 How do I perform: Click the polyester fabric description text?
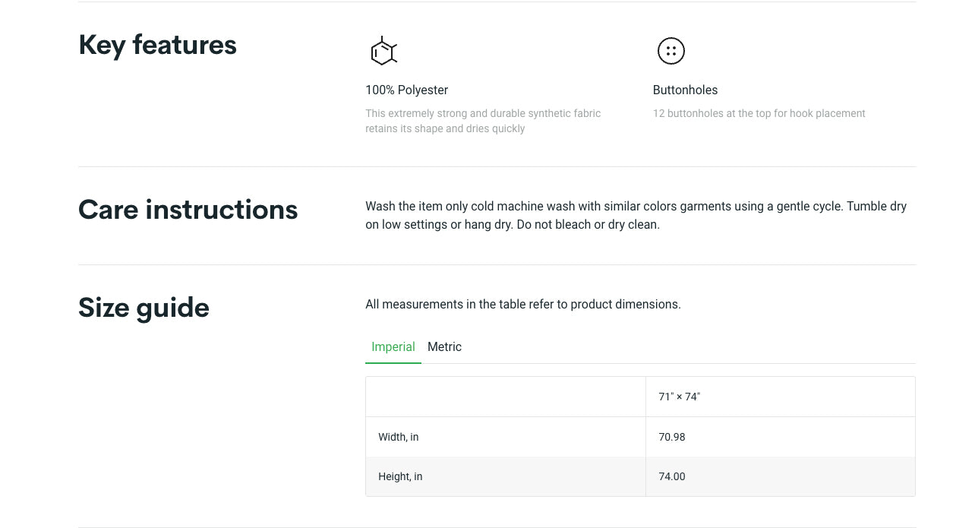482,121
